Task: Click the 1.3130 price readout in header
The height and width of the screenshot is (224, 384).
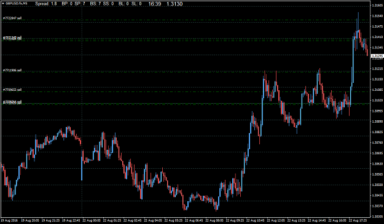Action: coord(174,4)
